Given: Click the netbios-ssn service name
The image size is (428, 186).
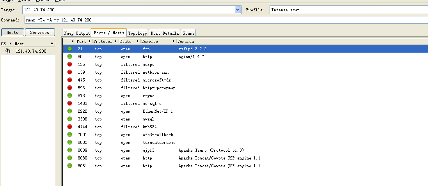Looking at the screenshot, I should click(x=156, y=72).
